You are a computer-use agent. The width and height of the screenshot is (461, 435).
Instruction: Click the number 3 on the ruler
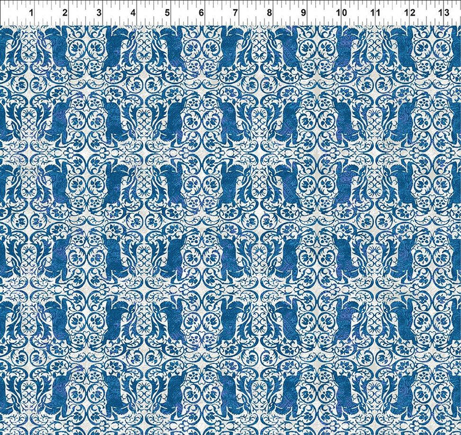click(99, 12)
